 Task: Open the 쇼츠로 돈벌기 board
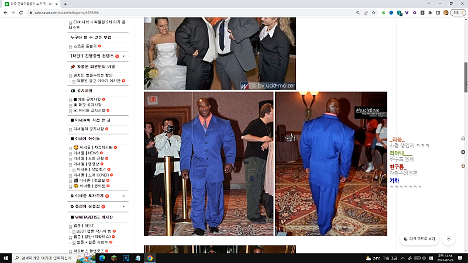(x=85, y=46)
